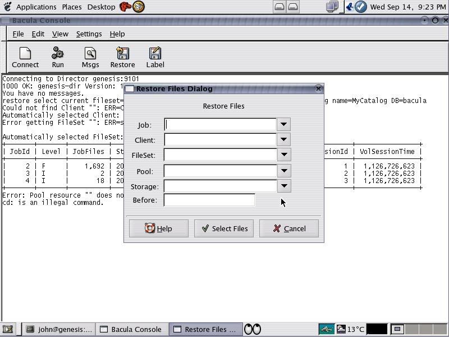Image resolution: width=449 pixels, height=337 pixels.
Task: Click the blue checkmark icon in top panel
Action: click(x=361, y=7)
